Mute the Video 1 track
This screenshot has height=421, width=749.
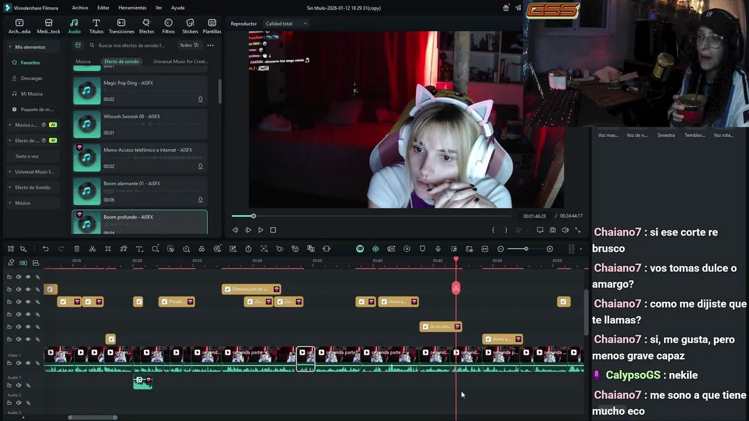coord(18,363)
